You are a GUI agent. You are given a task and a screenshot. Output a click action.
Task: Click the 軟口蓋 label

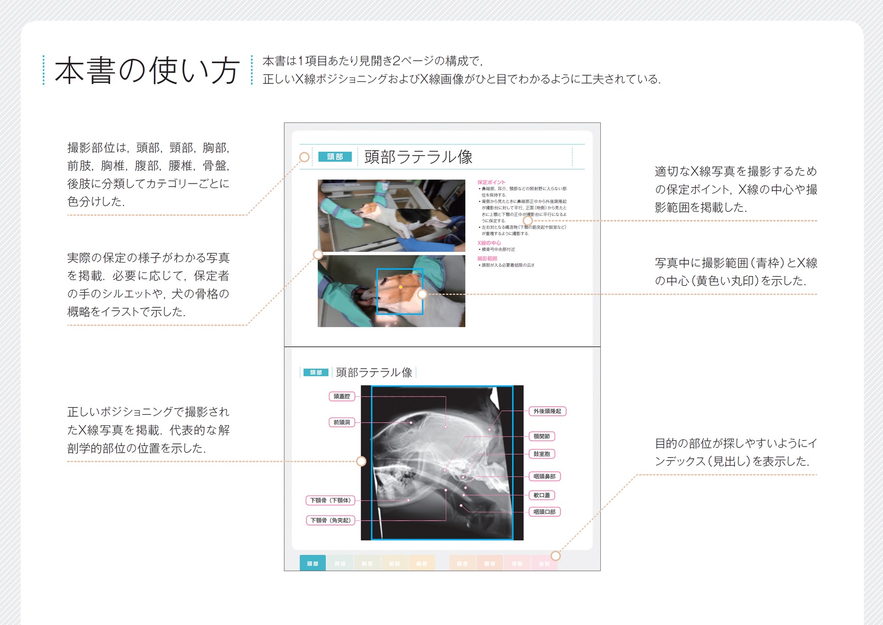pyautogui.click(x=542, y=495)
